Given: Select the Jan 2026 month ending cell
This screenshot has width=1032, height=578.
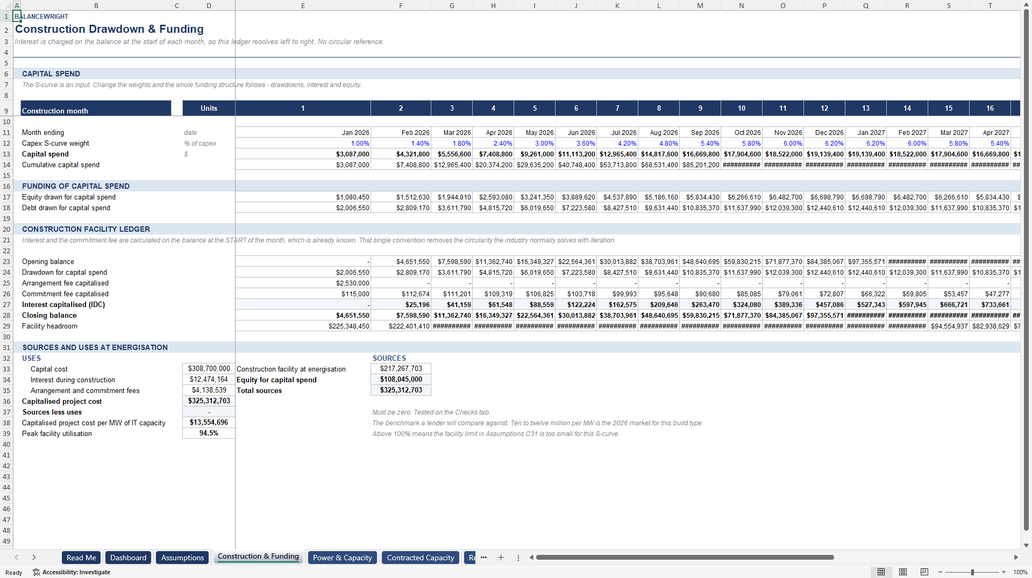Looking at the screenshot, I should 303,133.
